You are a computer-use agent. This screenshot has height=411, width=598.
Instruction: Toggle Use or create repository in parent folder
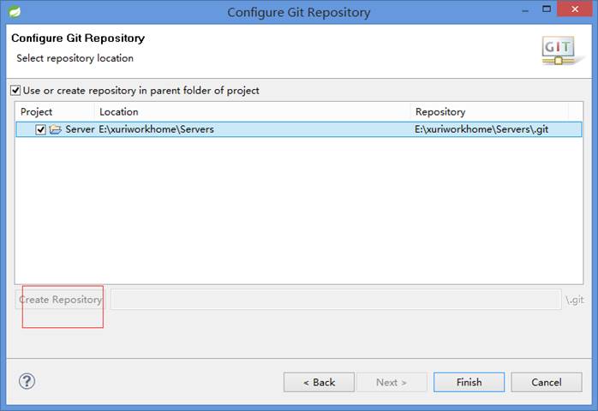(15, 91)
